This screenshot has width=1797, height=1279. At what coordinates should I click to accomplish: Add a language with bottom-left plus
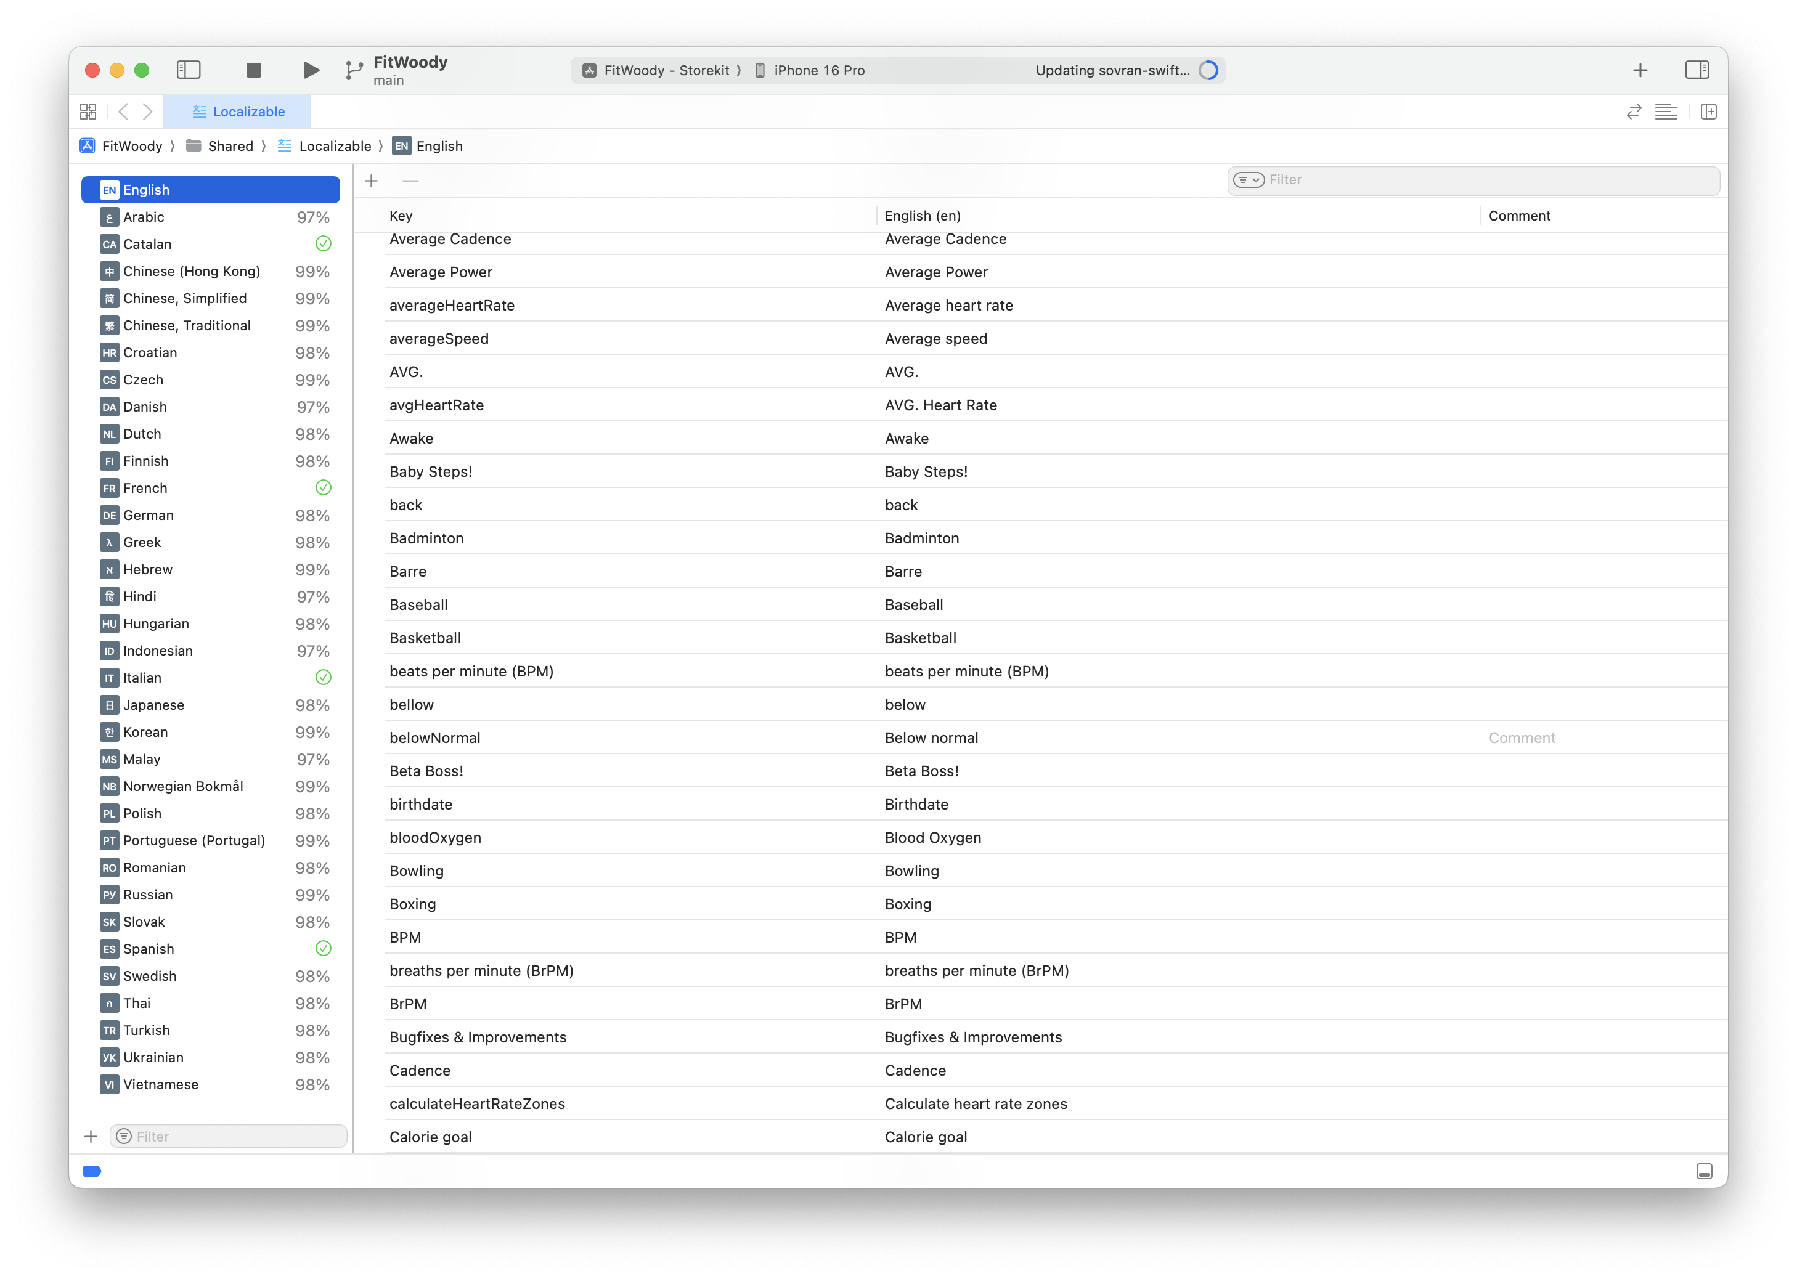pos(91,1137)
